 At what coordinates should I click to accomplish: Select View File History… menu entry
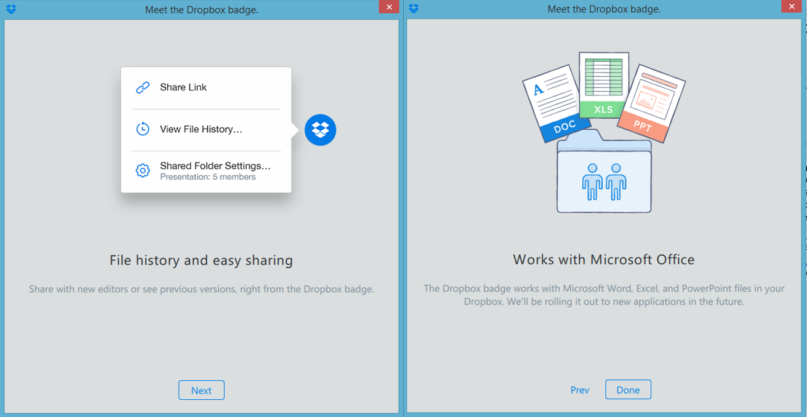[206, 129]
